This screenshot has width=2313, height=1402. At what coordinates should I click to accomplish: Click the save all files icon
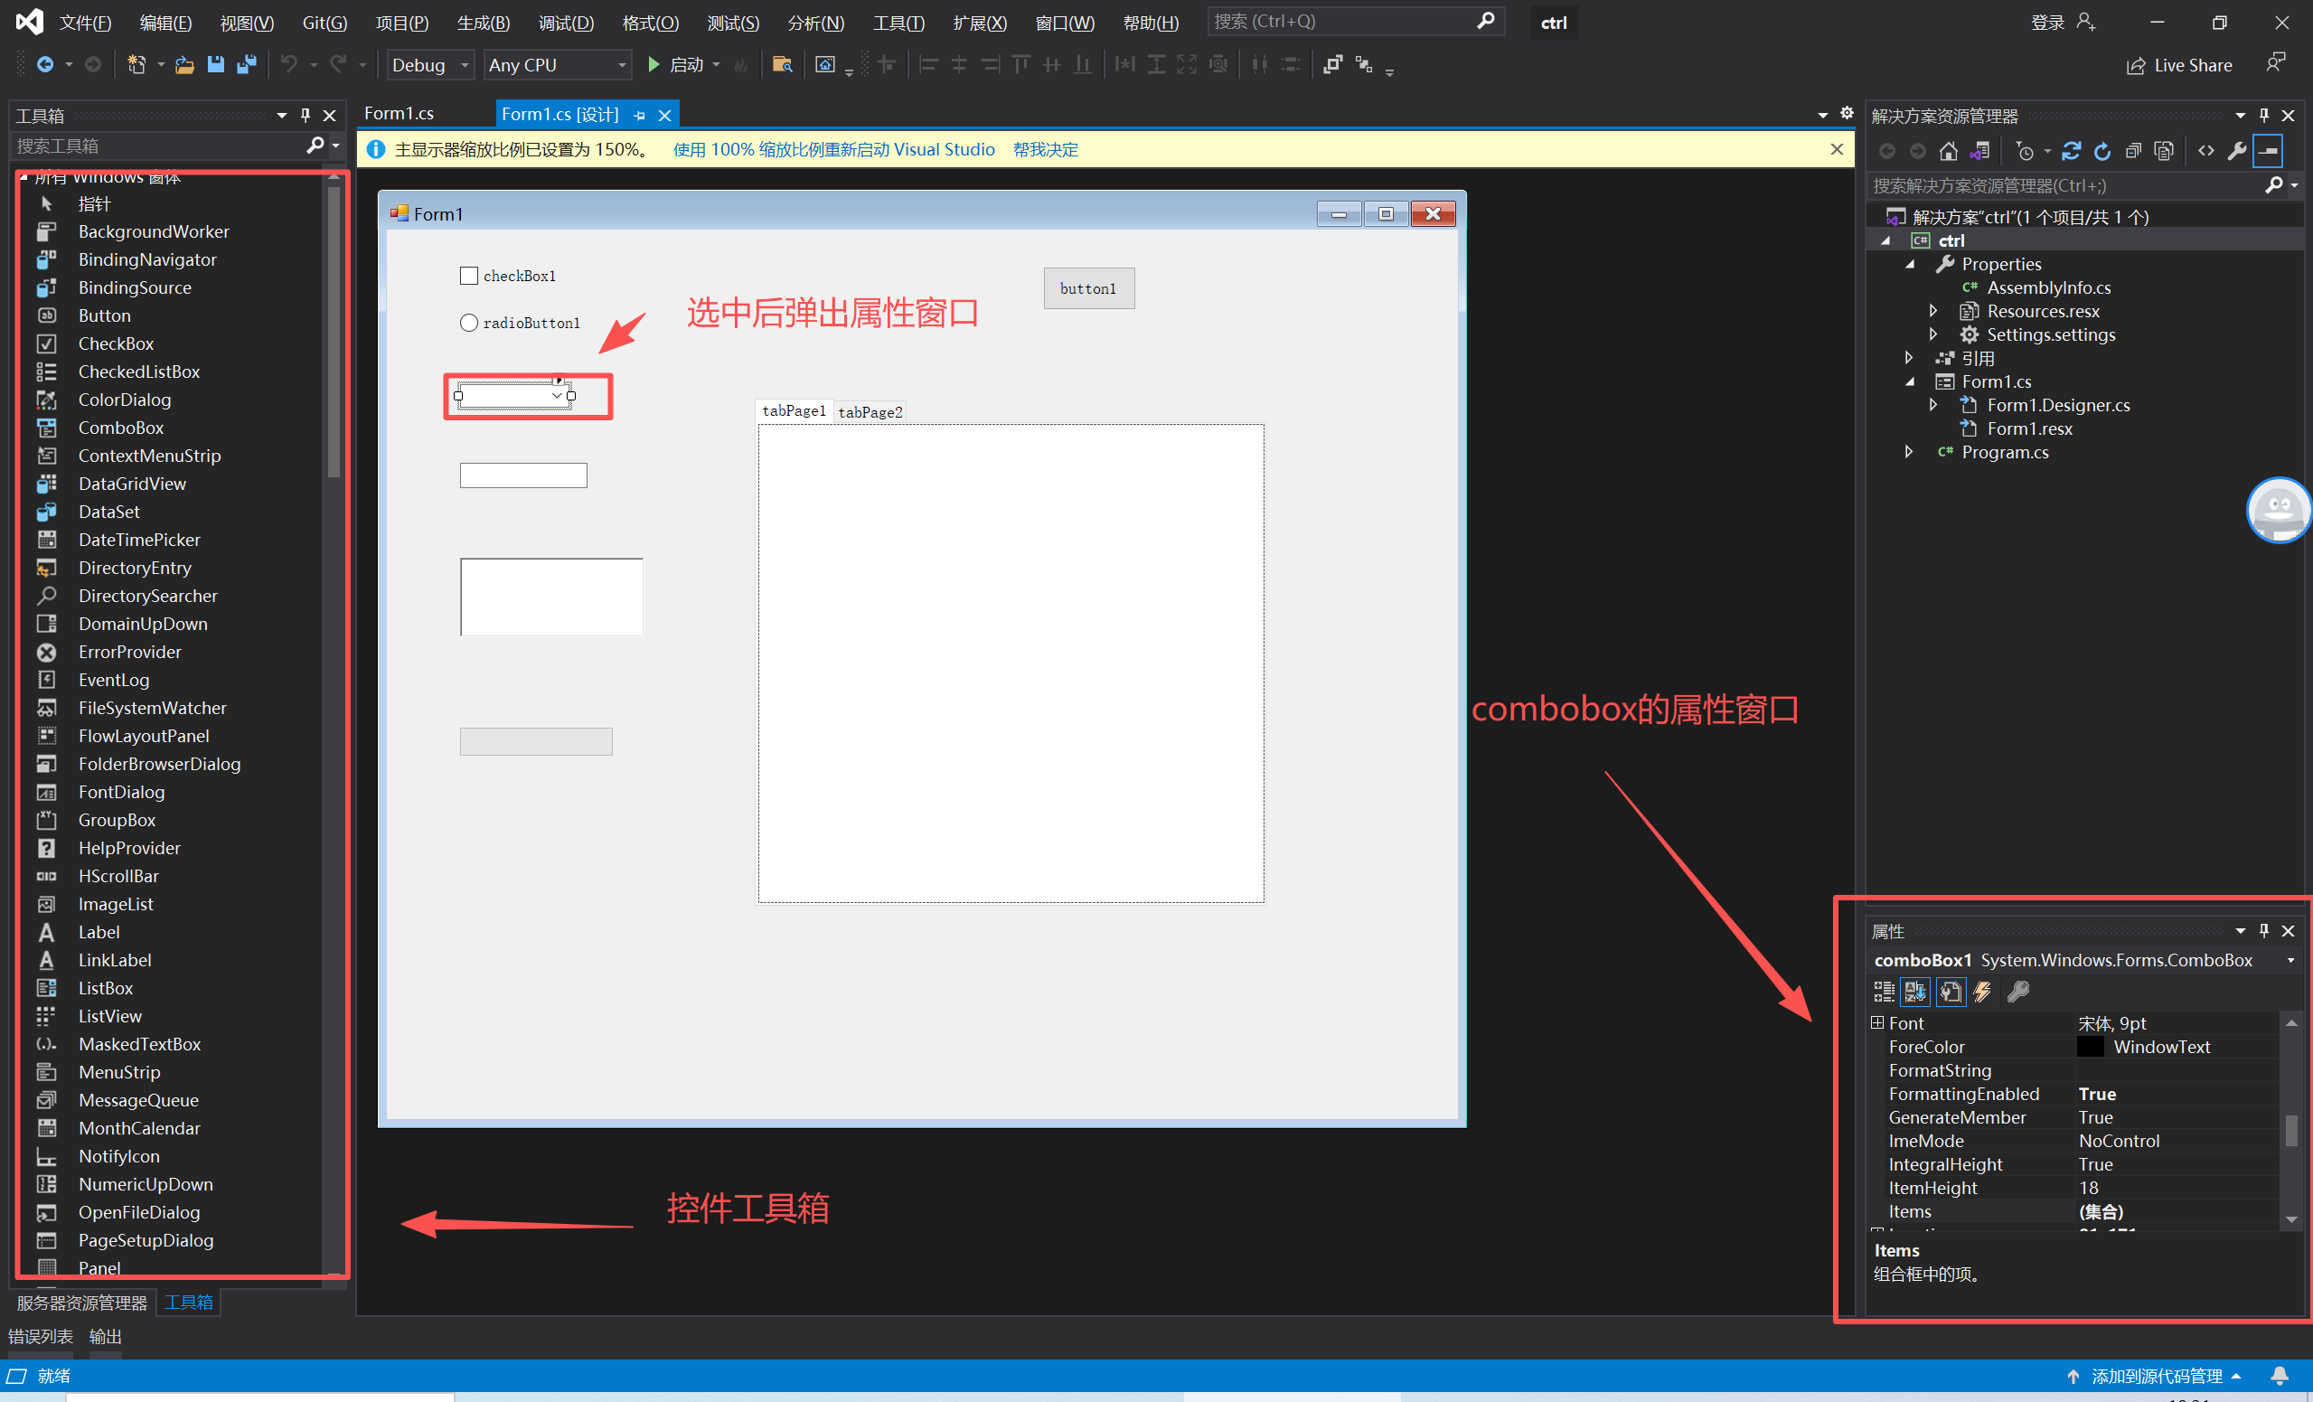coord(247,65)
